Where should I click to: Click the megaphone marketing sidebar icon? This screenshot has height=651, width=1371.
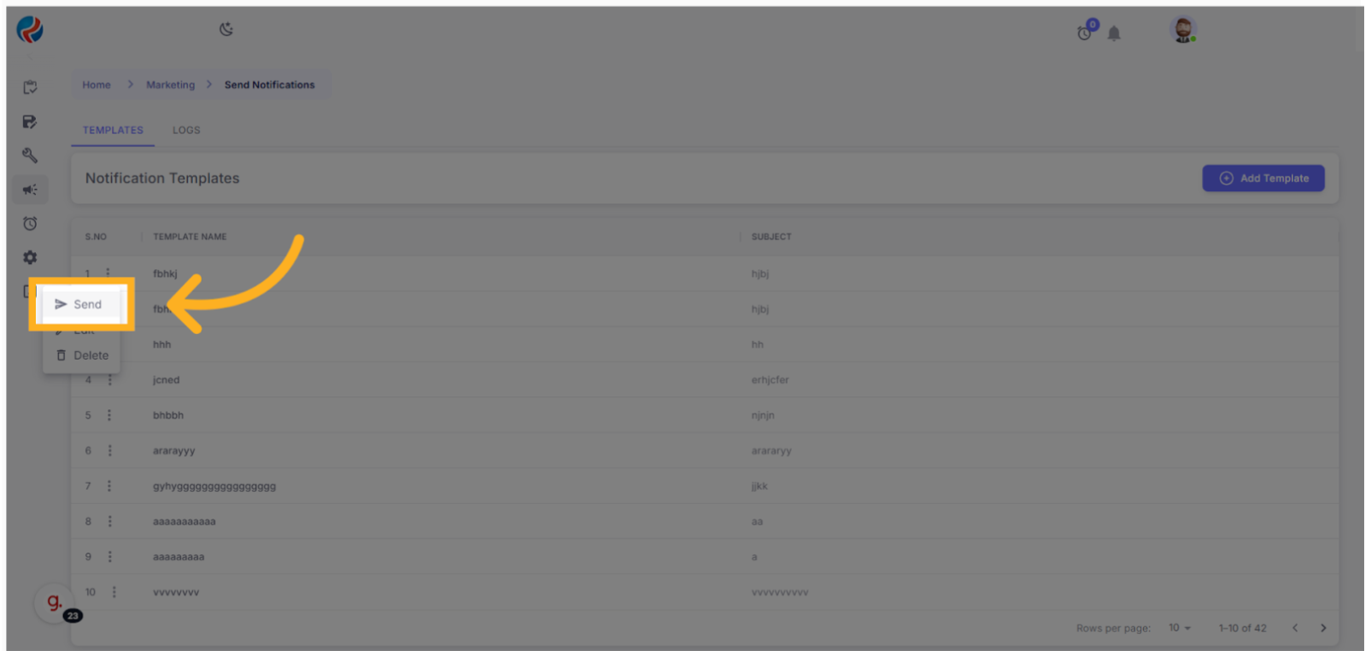tap(30, 190)
